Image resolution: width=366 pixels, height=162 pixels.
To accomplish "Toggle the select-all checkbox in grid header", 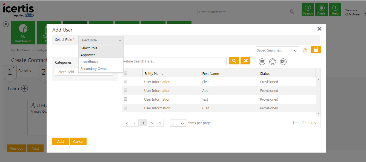I will pos(125,73).
